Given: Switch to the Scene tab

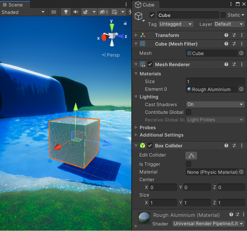Looking at the screenshot, I should [14, 5].
